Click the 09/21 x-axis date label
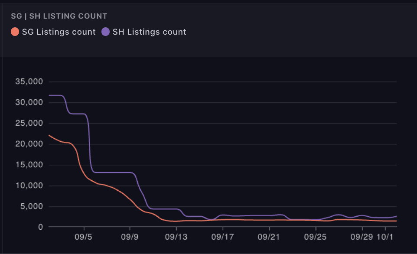The image size is (417, 254). (269, 237)
